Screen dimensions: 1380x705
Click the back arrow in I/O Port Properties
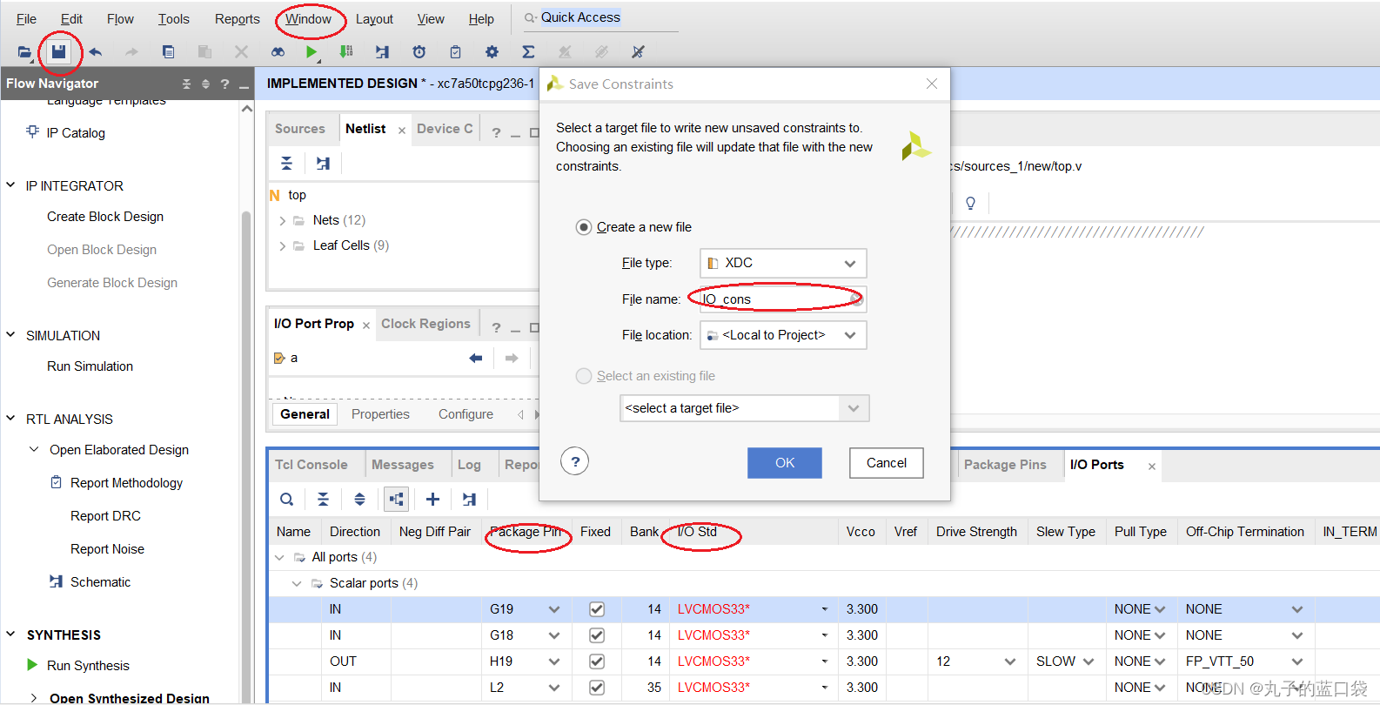(x=475, y=358)
